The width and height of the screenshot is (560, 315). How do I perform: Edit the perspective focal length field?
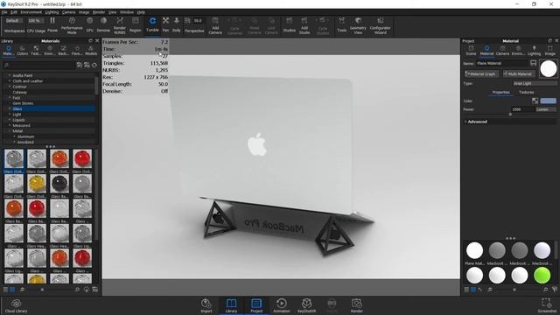[199, 21]
